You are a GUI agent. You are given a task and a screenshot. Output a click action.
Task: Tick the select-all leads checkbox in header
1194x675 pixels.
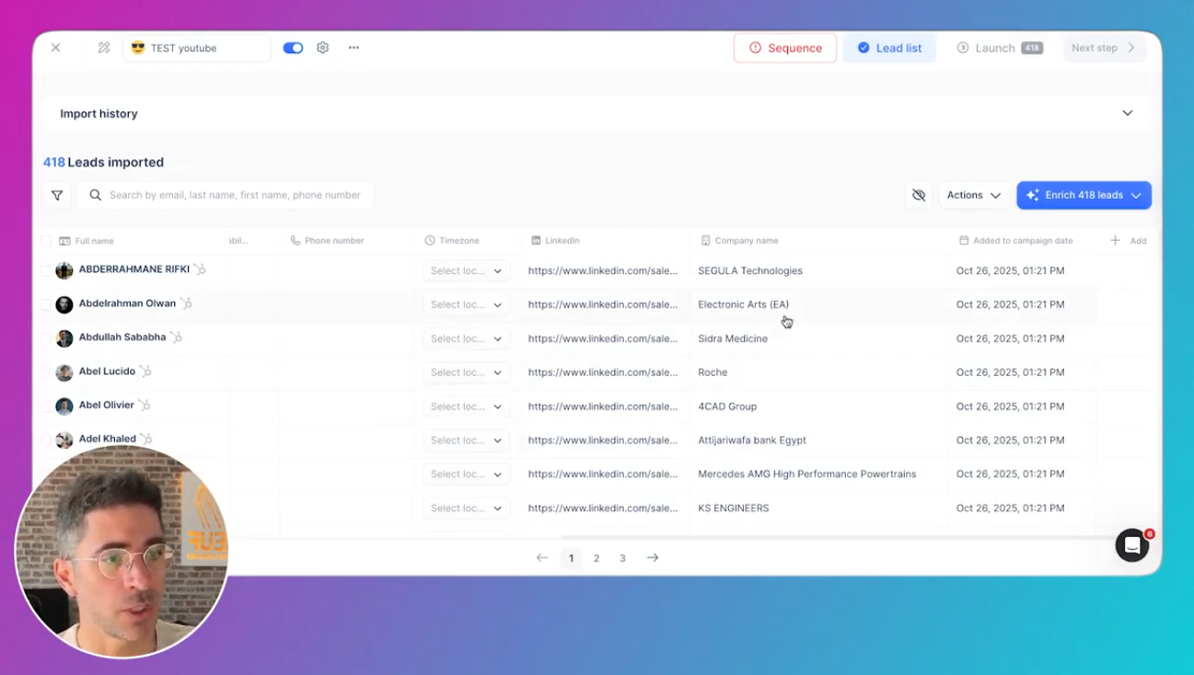[45, 241]
